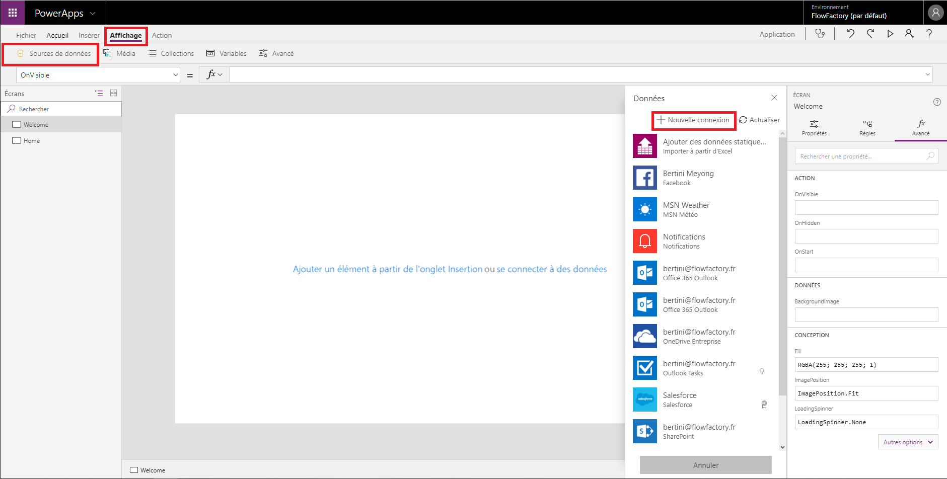Viewport: 947px width, 479px height.
Task: Refresh data sources with Actualiser
Action: pyautogui.click(x=759, y=120)
